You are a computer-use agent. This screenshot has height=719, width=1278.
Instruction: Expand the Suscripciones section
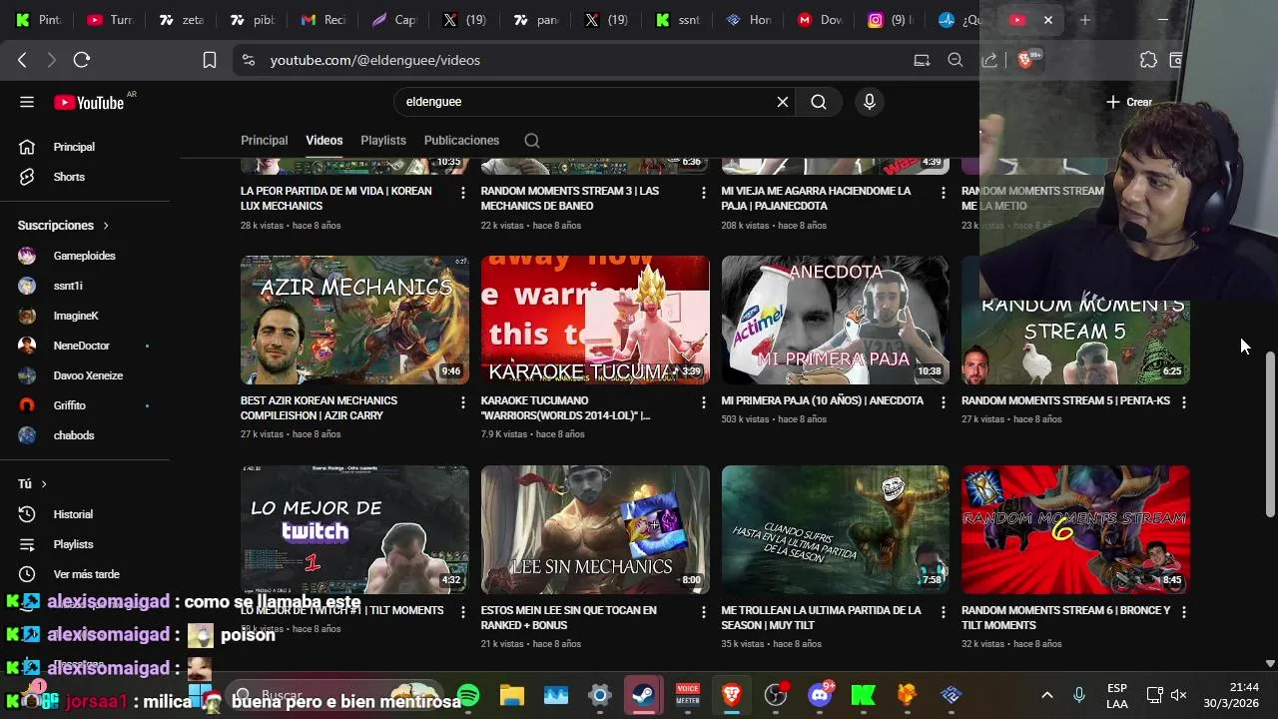tap(63, 226)
